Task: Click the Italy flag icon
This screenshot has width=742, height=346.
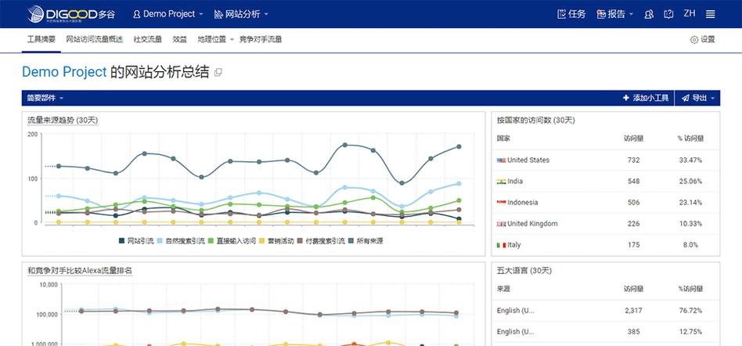Action: 501,245
